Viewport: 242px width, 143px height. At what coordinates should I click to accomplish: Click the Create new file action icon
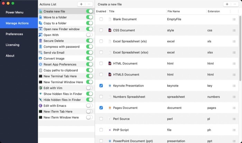[40, 11]
